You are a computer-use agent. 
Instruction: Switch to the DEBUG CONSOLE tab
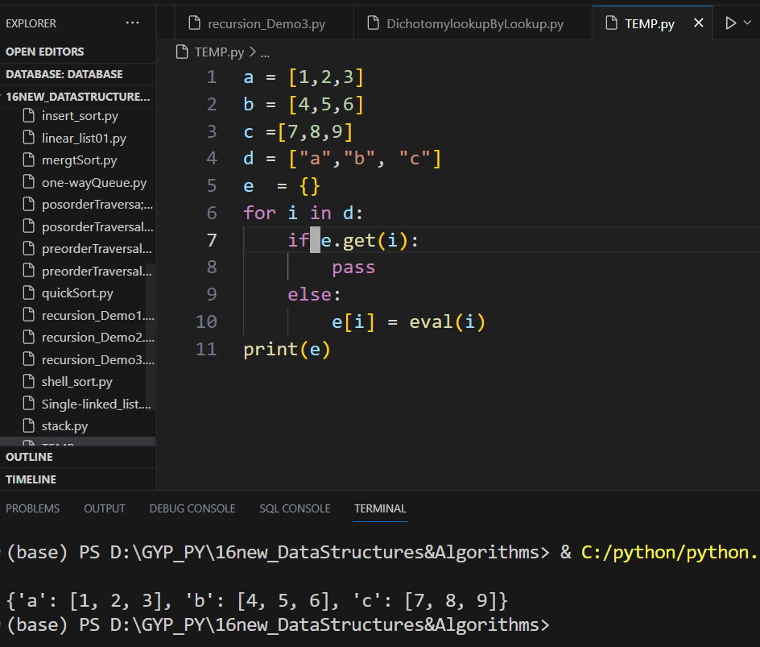[x=192, y=508]
